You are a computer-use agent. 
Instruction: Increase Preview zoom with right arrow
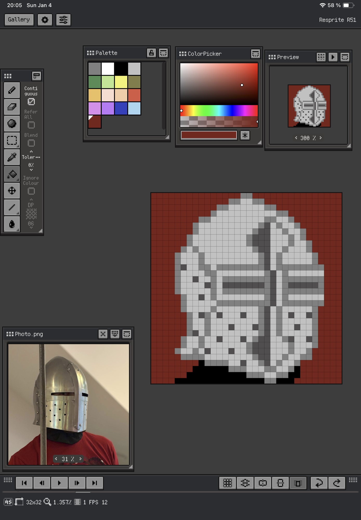pyautogui.click(x=321, y=138)
